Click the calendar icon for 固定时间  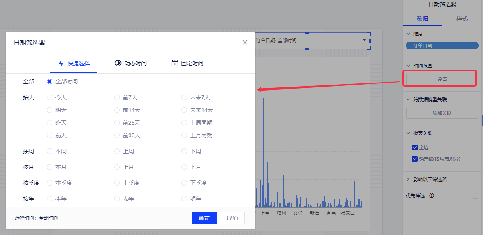(x=175, y=63)
